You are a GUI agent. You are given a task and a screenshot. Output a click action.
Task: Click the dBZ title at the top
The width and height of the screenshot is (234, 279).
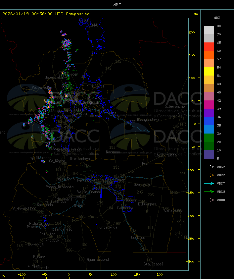[x=117, y=5]
